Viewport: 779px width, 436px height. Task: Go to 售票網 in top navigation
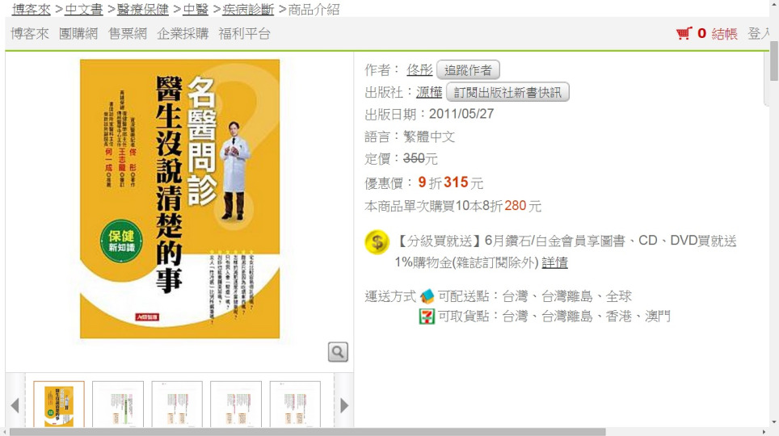(128, 34)
